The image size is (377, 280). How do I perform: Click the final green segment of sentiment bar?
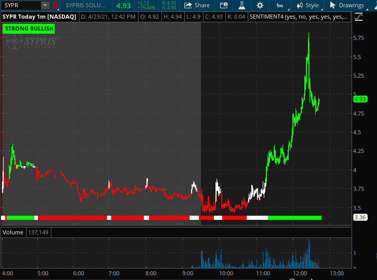click(294, 218)
